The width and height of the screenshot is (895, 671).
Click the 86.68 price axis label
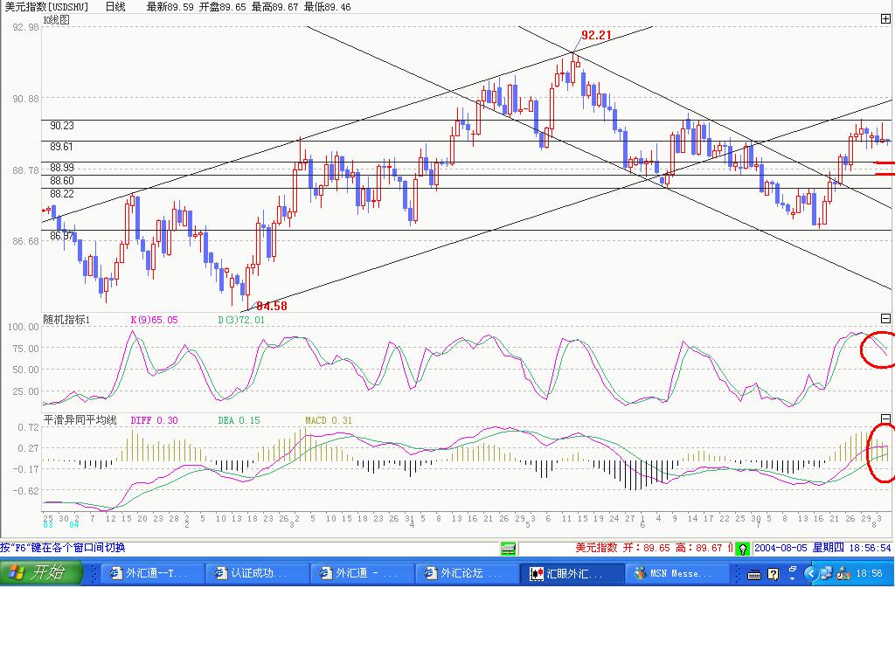pyautogui.click(x=25, y=241)
